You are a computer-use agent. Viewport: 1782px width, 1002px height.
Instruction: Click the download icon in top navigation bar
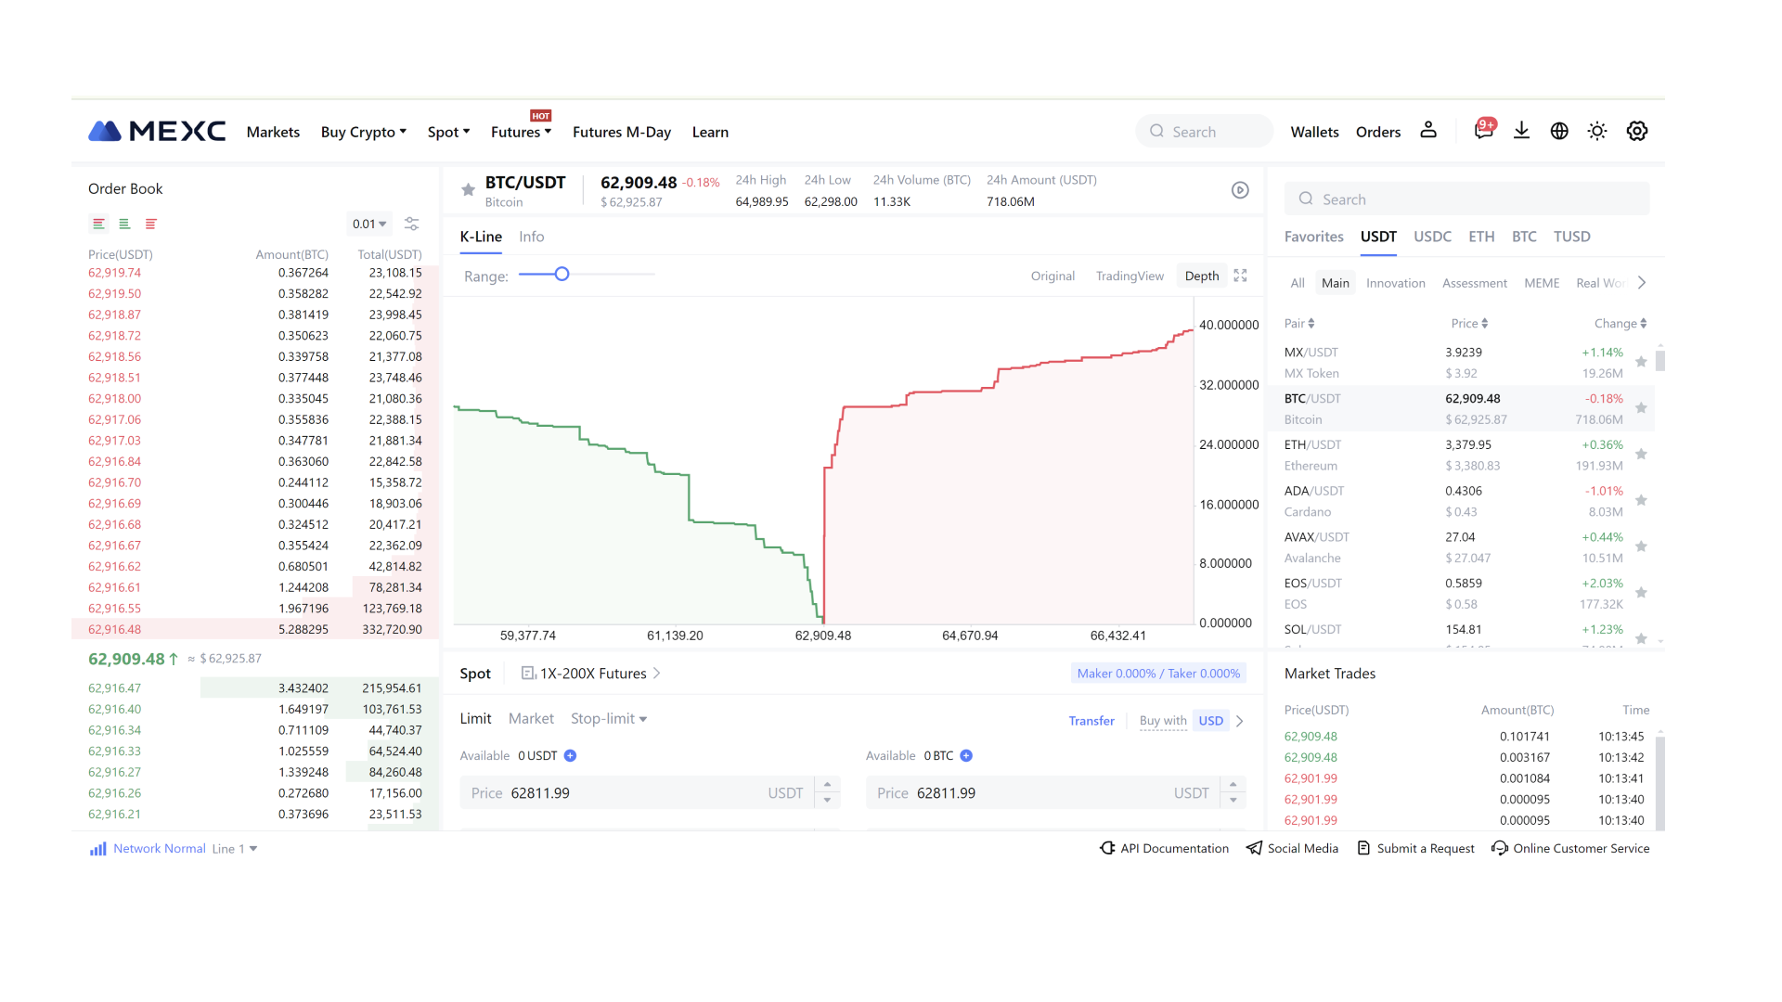point(1520,131)
